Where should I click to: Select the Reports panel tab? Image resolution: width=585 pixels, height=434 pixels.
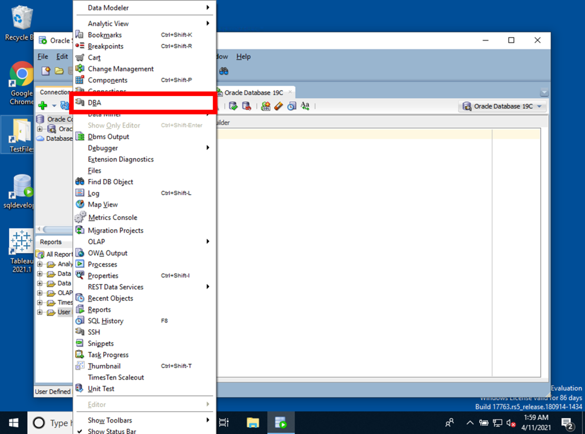(x=51, y=242)
